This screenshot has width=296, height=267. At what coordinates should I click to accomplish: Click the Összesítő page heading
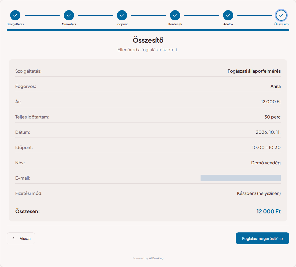[x=148, y=40]
